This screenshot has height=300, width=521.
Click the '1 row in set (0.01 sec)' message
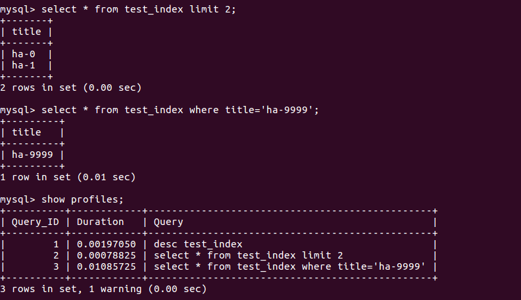(68, 177)
